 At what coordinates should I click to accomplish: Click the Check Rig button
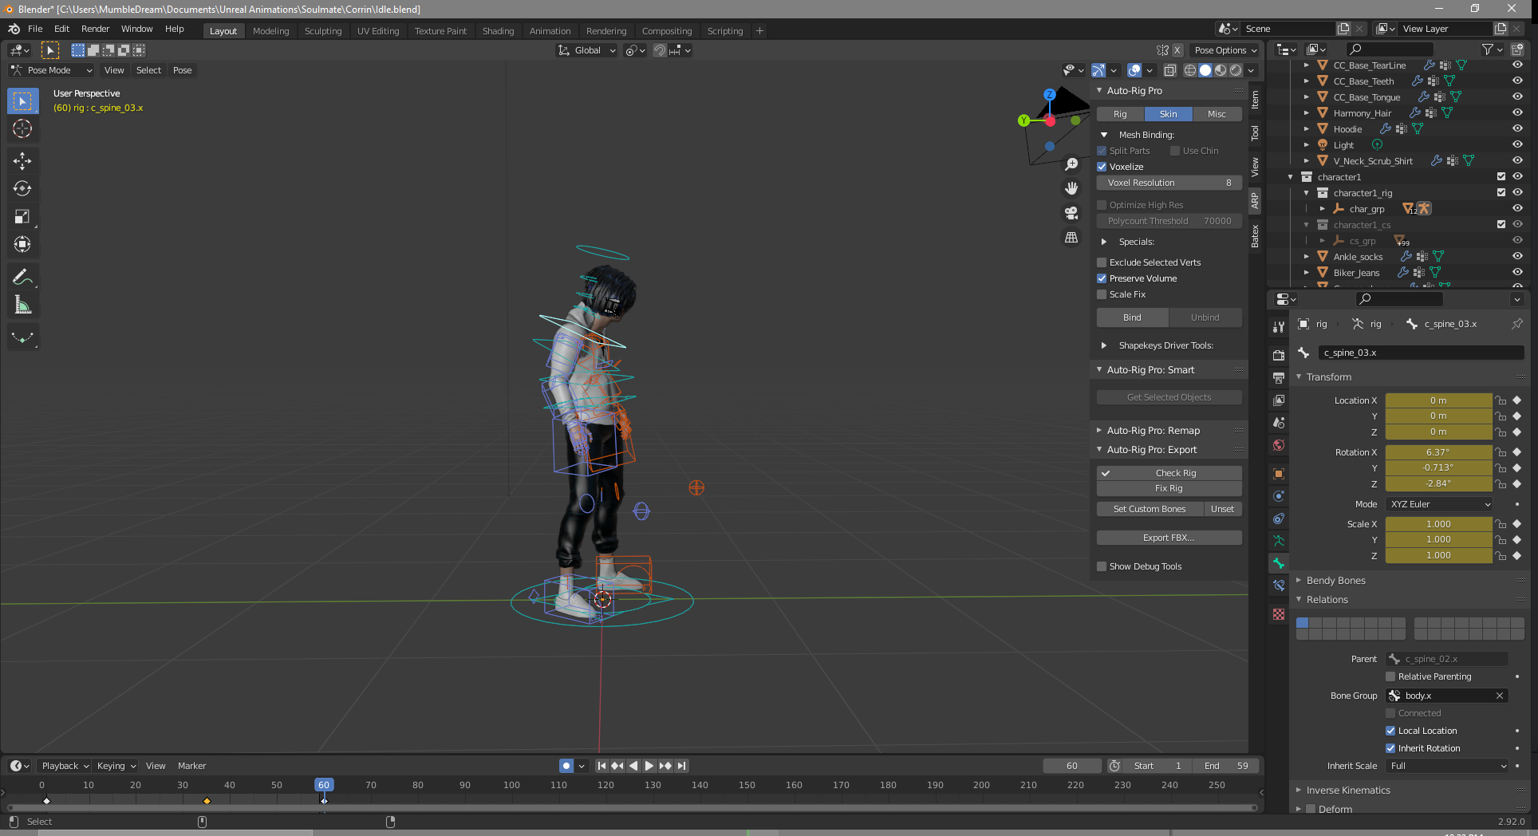[x=1169, y=473]
